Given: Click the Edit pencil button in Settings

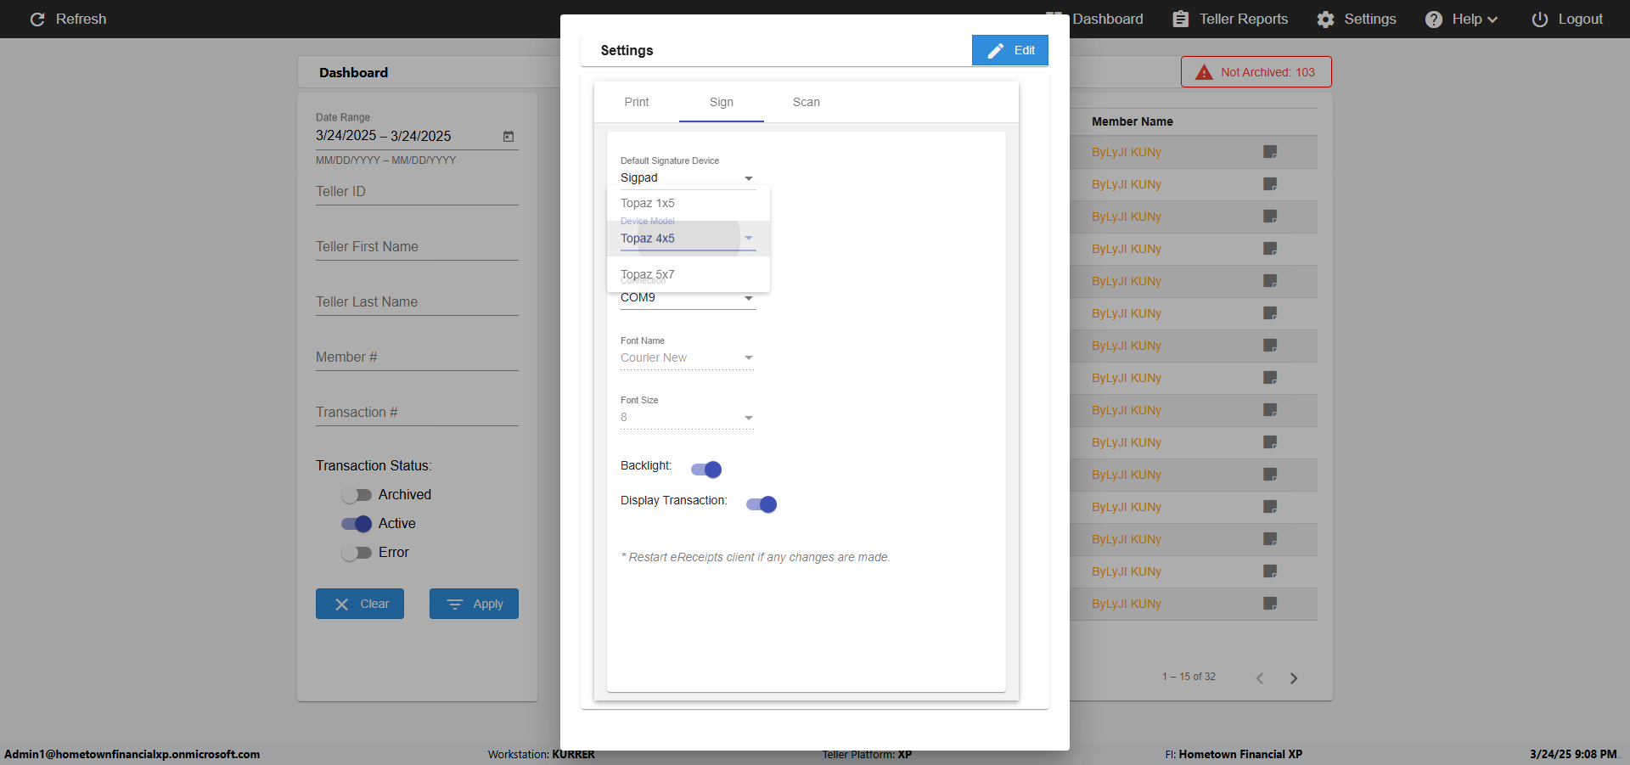Looking at the screenshot, I should tap(1010, 50).
